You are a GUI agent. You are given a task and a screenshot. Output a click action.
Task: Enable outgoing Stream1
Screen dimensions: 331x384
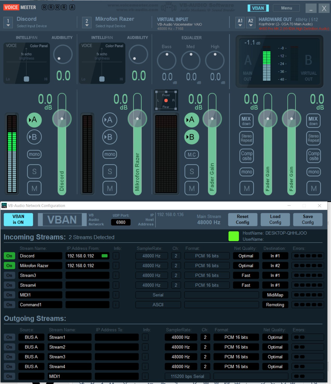(9, 337)
